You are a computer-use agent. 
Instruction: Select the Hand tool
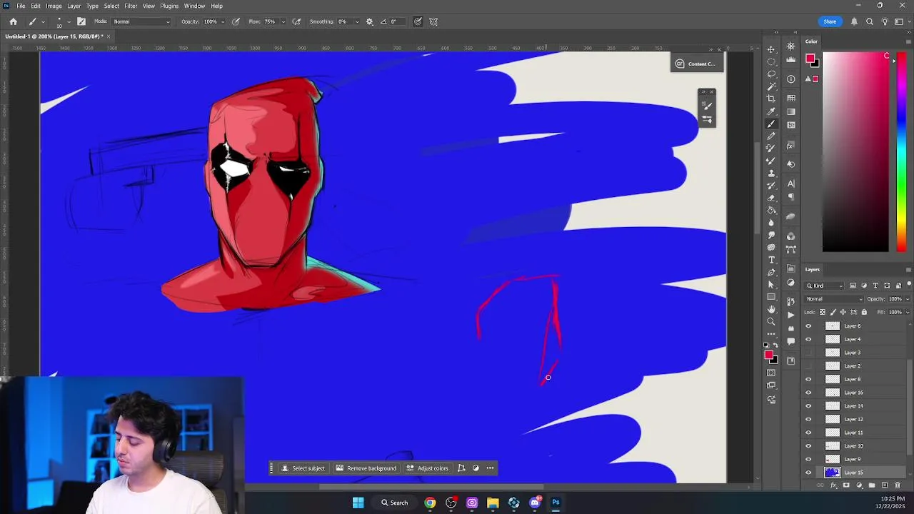[771, 309]
